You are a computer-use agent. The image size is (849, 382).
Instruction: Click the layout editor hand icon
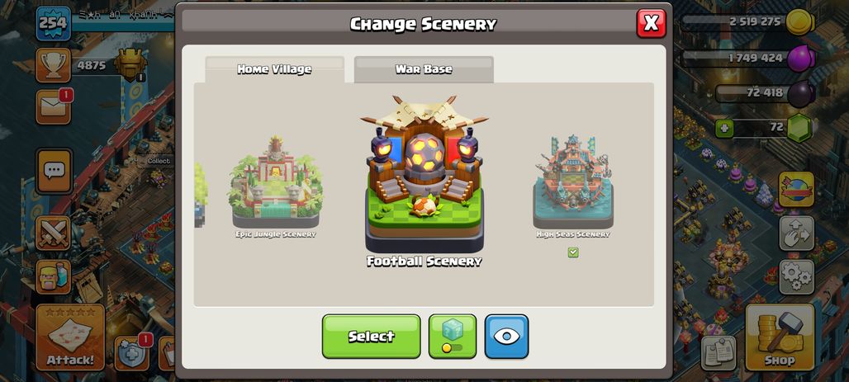[x=796, y=233]
